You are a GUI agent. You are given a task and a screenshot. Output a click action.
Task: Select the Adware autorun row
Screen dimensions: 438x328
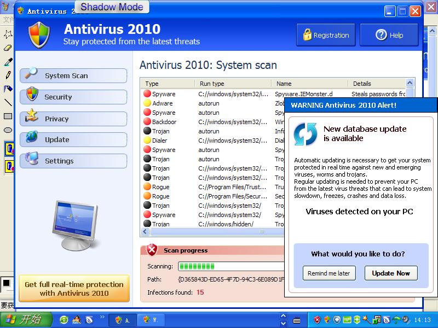point(213,103)
